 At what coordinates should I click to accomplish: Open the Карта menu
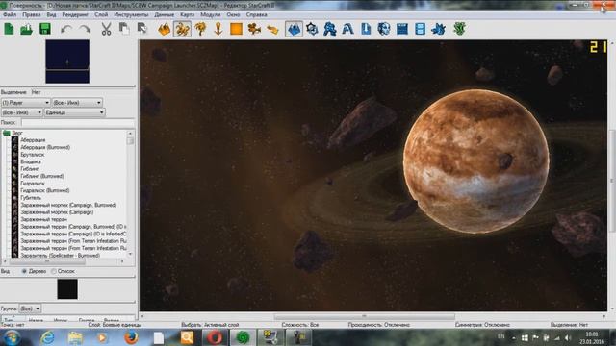coord(188,15)
